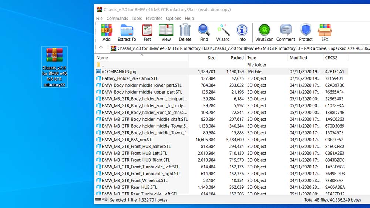Select BMW_M3_GTR_Body_holder_Front_to_chassi file
370x208 pixels.
144,113
